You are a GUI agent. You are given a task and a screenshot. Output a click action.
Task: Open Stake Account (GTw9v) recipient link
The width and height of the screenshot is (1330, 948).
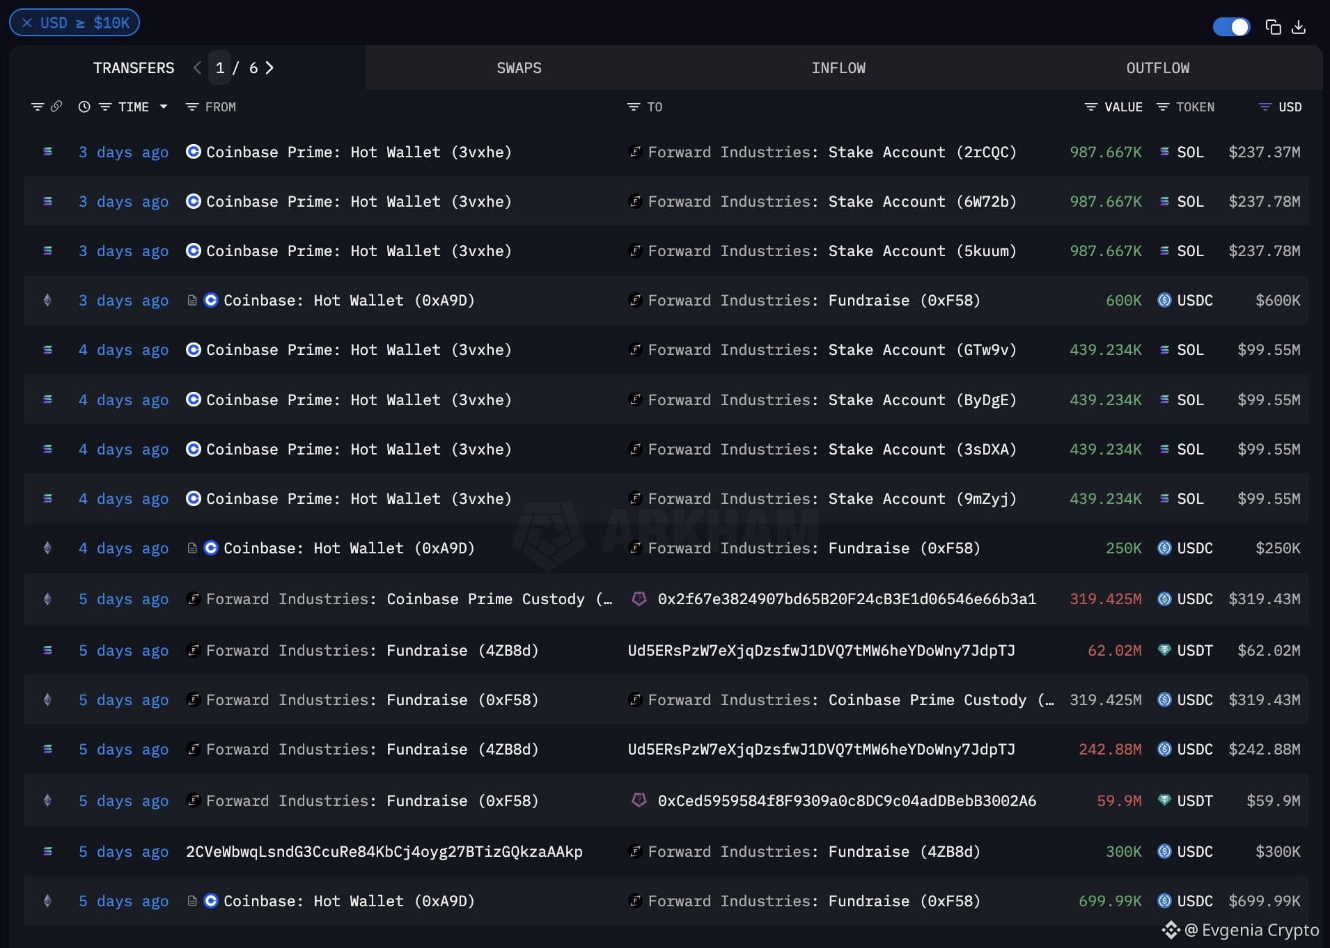tap(922, 350)
